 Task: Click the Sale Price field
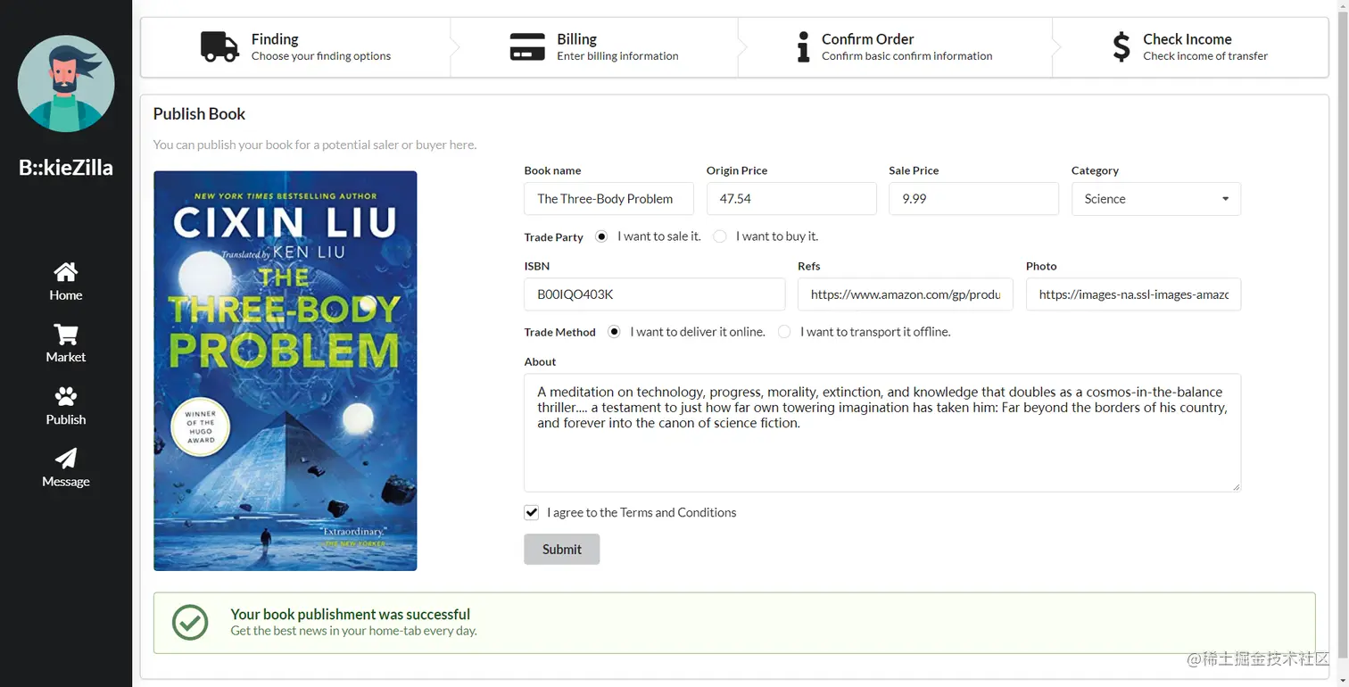[973, 199]
